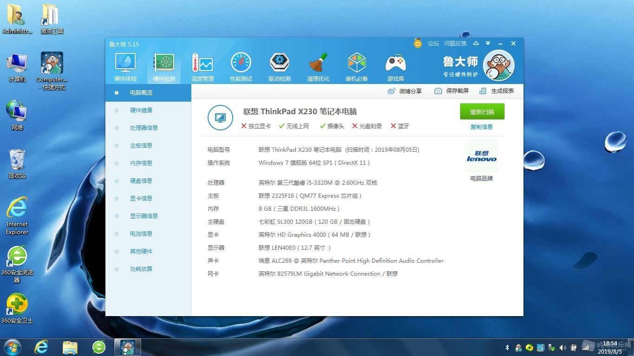Click 保存截屏 to save a screenshot
The image size is (634, 356).
(x=451, y=91)
